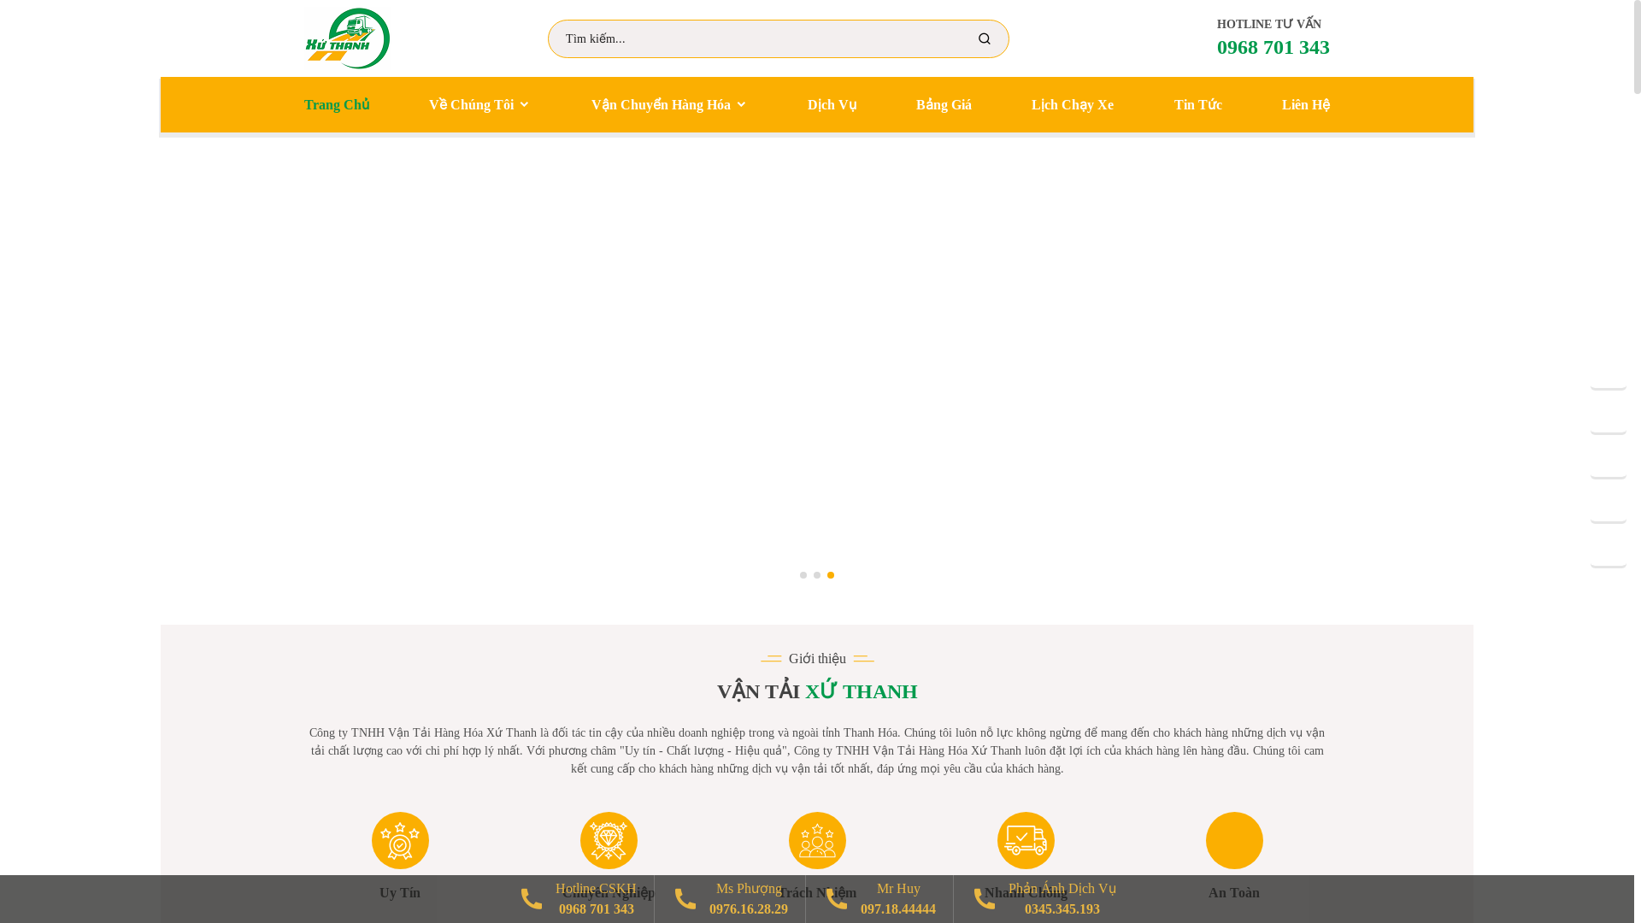1641x923 pixels.
Task: Expand the Vận Chuyển Hàng Hóa dropdown
Action: coord(668,104)
